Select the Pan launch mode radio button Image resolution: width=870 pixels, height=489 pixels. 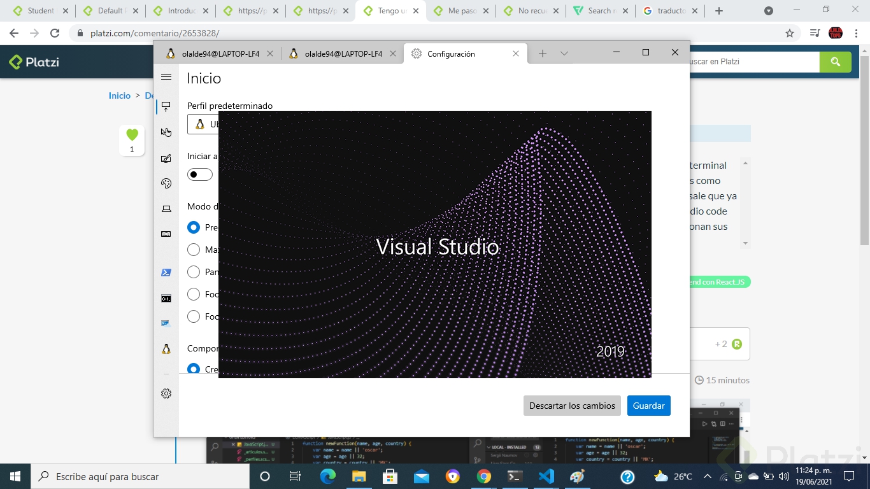[194, 272]
